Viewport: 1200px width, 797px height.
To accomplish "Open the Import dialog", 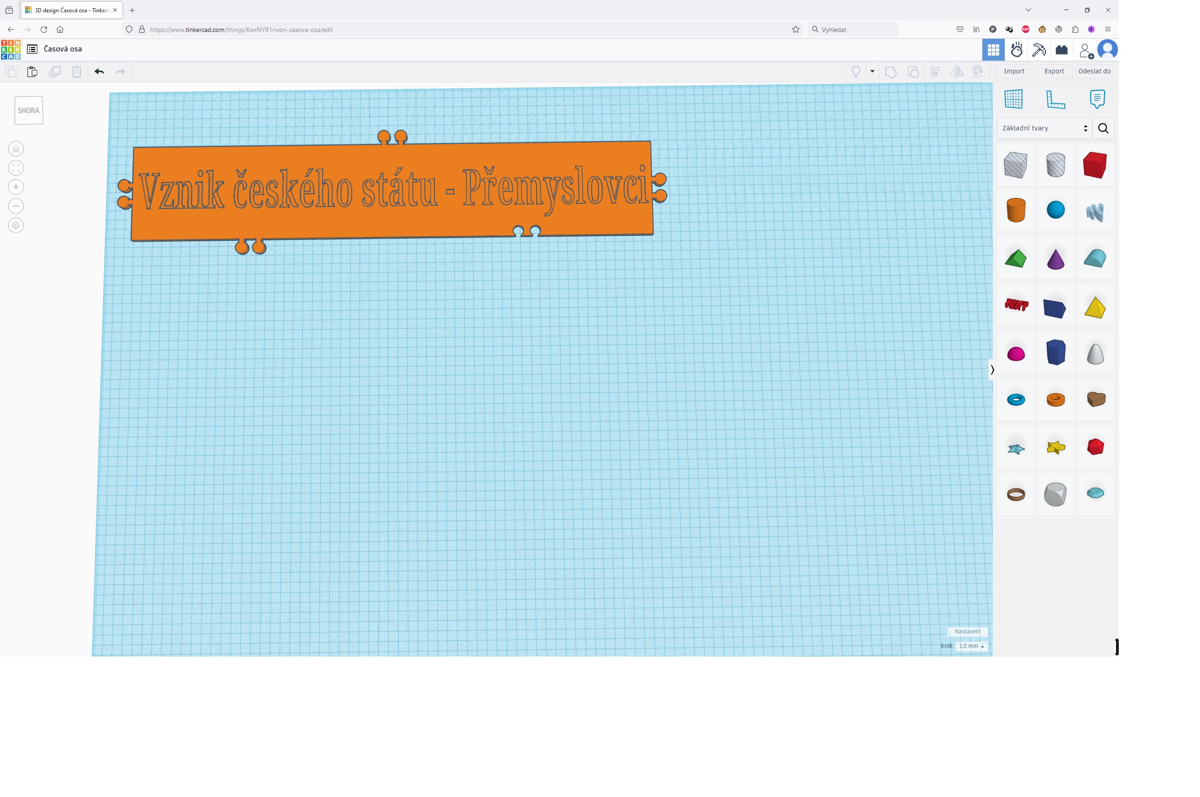I will [x=1013, y=71].
